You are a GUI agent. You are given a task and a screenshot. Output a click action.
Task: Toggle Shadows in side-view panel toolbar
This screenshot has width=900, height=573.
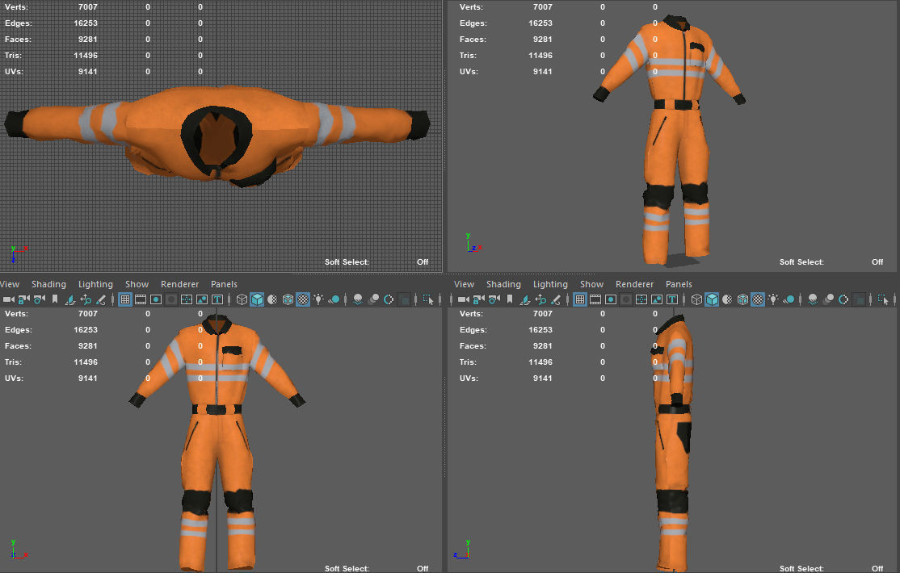click(789, 299)
